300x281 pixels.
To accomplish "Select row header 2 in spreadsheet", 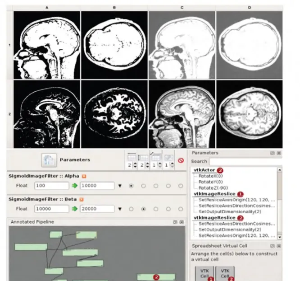I will (x=9, y=114).
